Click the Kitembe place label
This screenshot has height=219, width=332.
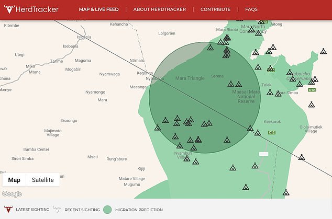point(12,26)
